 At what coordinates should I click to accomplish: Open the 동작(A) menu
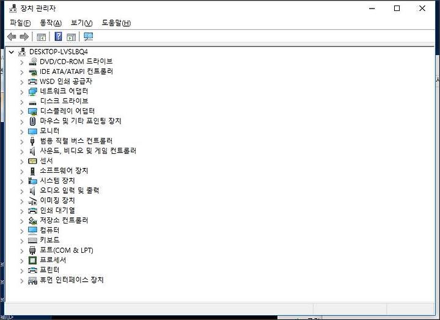pos(51,23)
